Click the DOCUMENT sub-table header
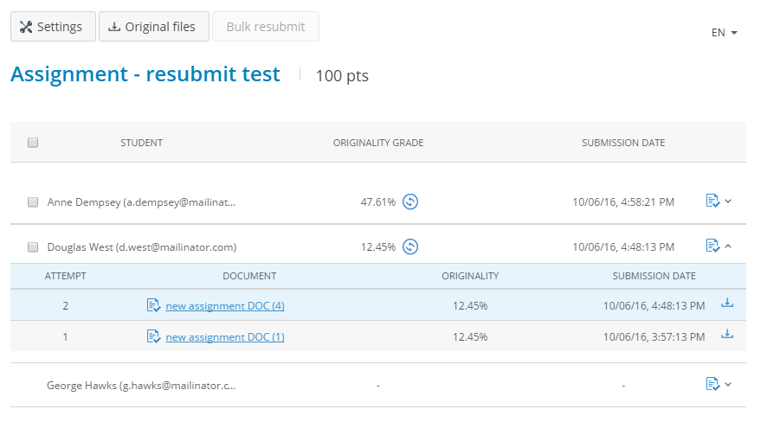This screenshot has height=422, width=767. (249, 276)
